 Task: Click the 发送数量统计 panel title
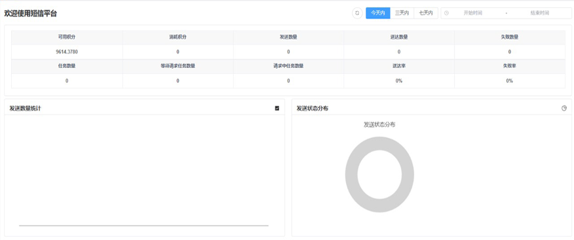point(25,108)
